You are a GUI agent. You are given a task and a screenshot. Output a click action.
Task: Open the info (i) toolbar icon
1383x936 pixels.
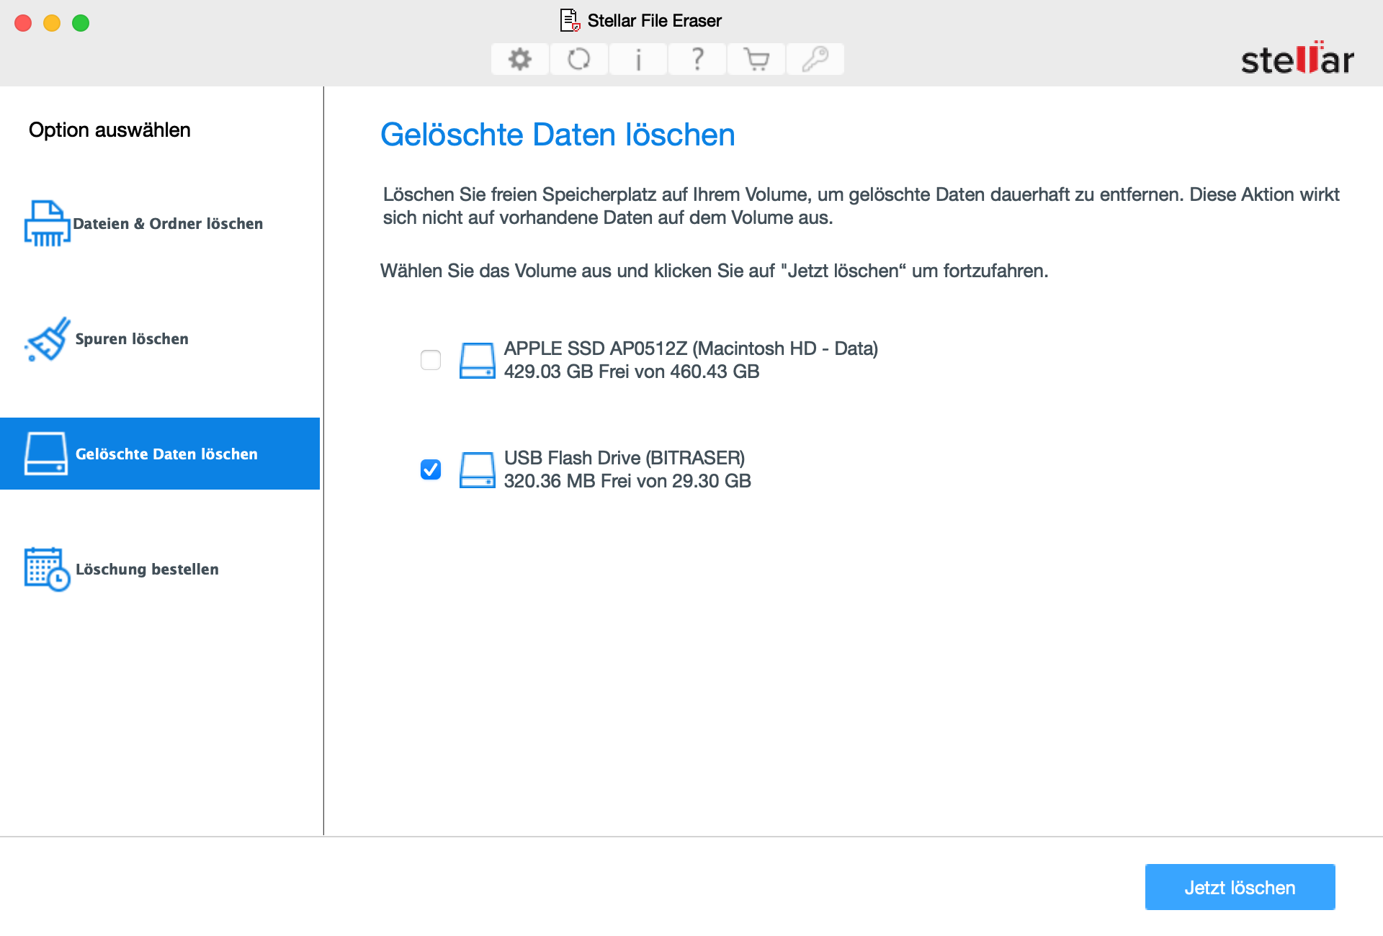point(638,59)
